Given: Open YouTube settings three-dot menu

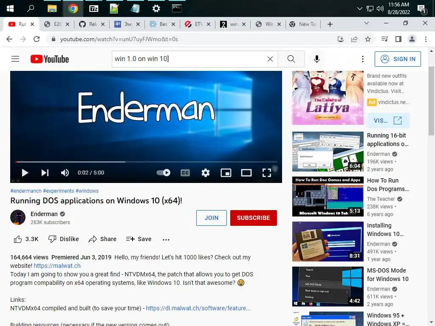Looking at the screenshot, I should coord(363,59).
